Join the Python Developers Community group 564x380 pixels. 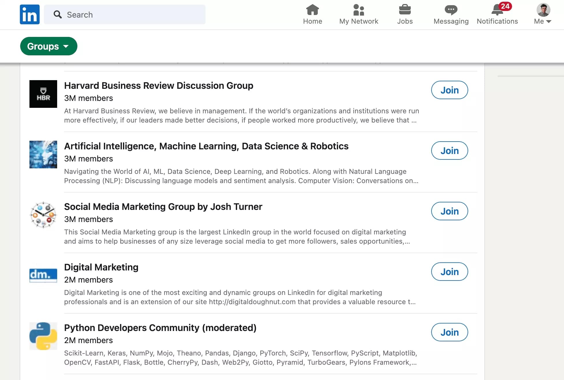pos(449,332)
